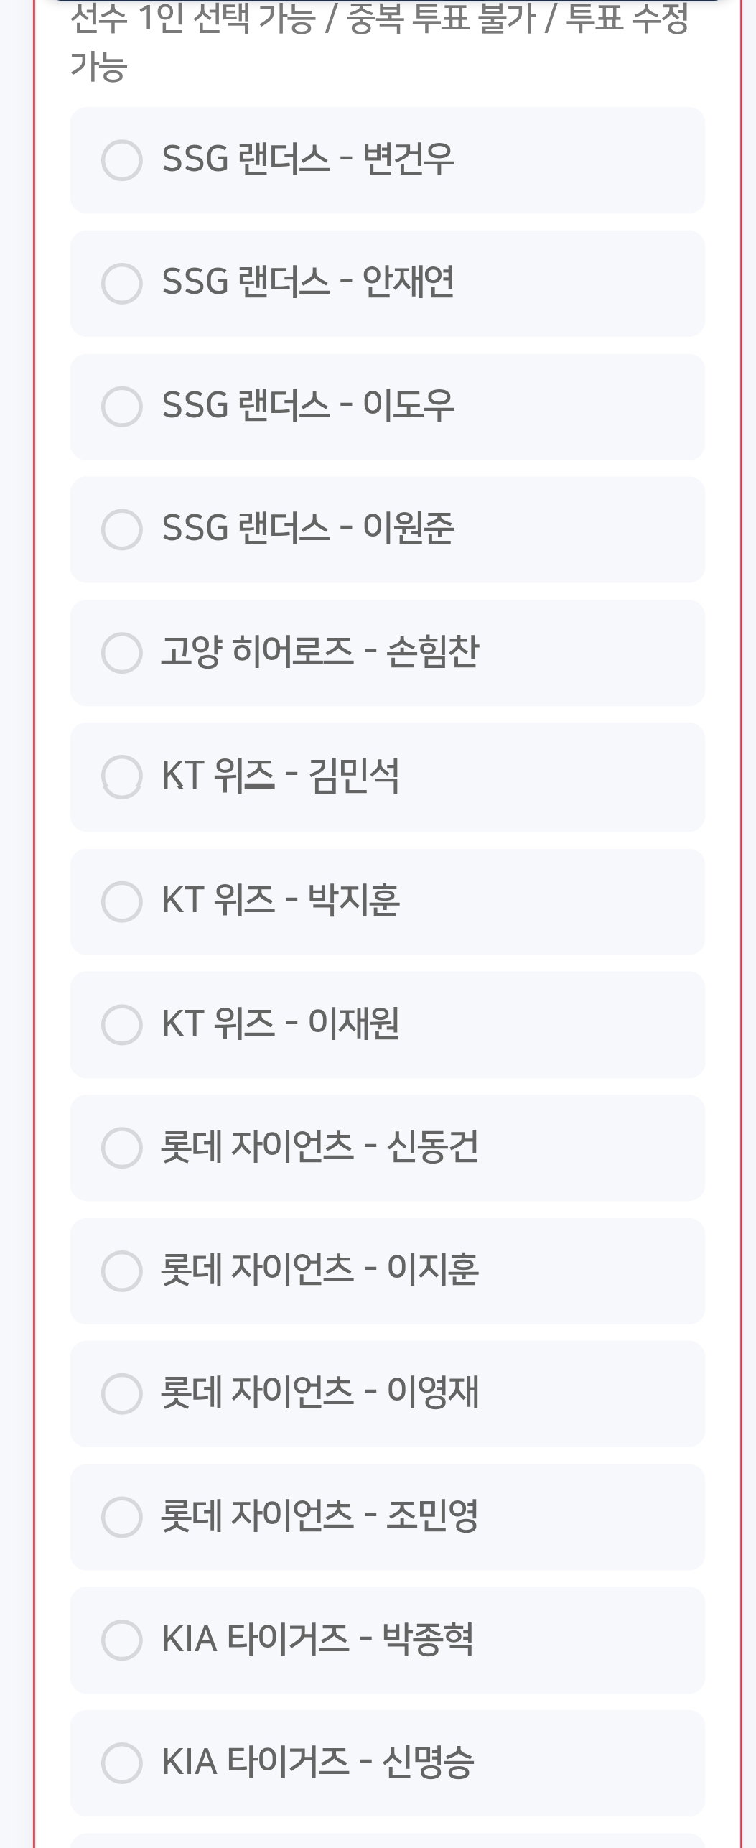The image size is (756, 1848).
Task: Tap the 이재원 player name label
Action: [x=353, y=1023]
